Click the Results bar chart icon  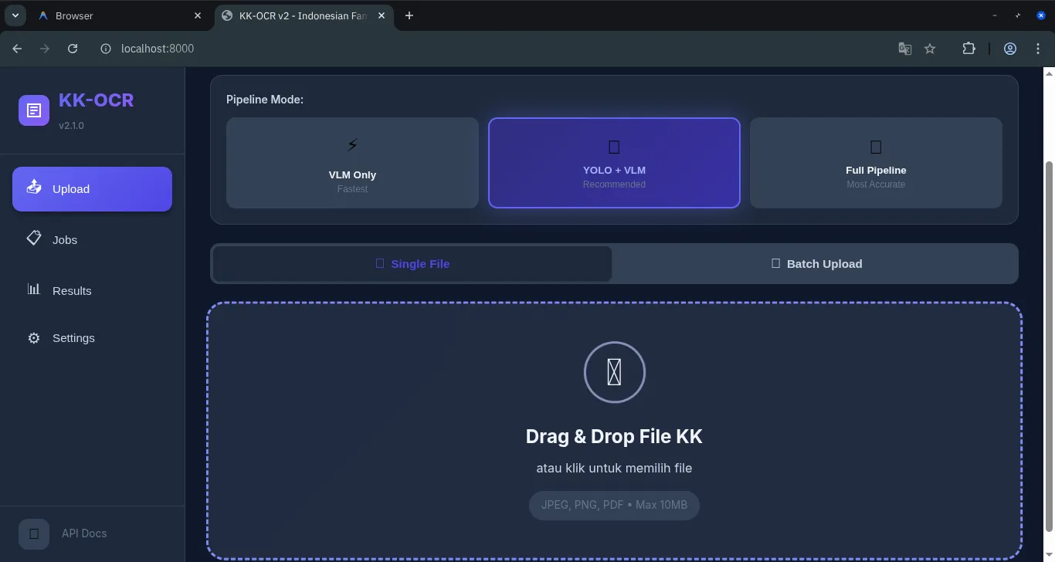point(34,289)
